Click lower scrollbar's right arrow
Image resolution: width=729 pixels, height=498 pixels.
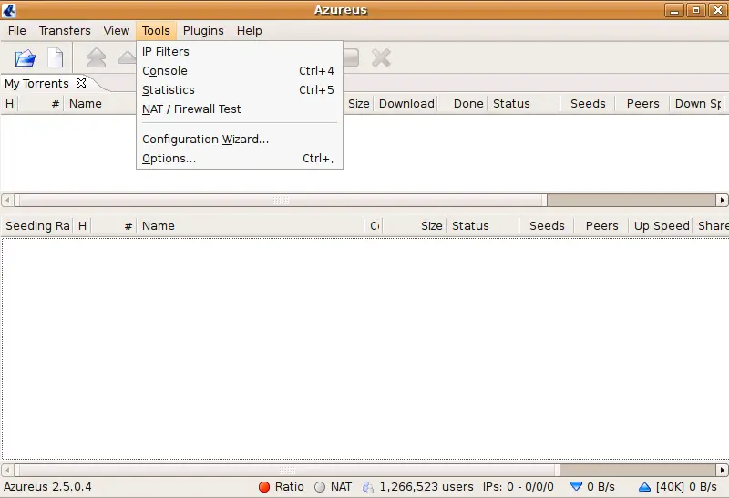(722, 470)
